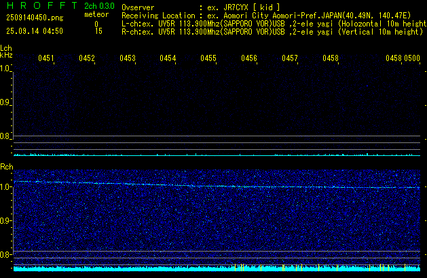Select the filename 2509140450.png

point(35,18)
